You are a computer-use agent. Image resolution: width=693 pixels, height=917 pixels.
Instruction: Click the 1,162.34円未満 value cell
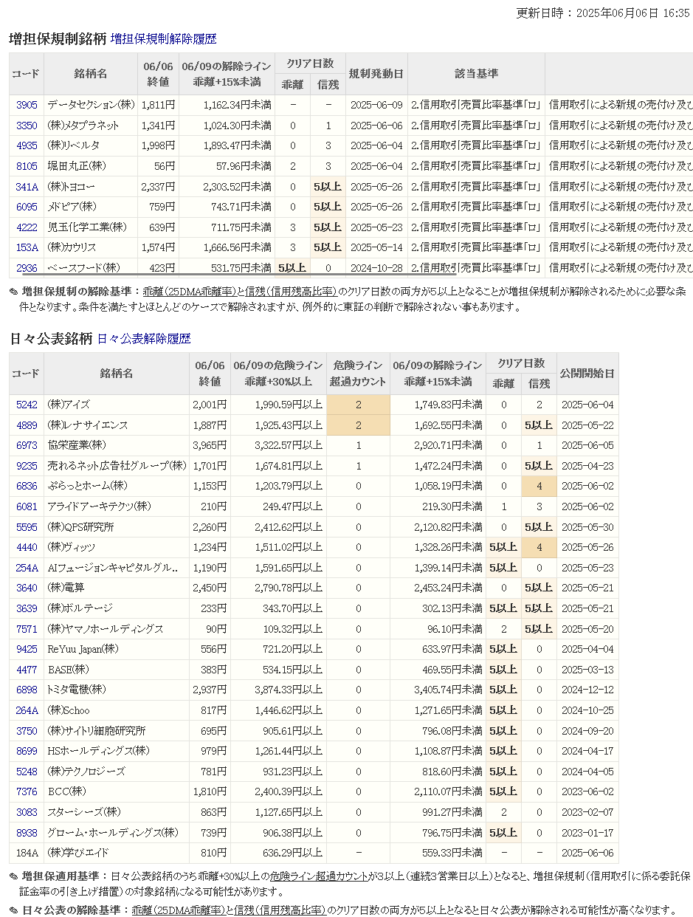pos(227,106)
